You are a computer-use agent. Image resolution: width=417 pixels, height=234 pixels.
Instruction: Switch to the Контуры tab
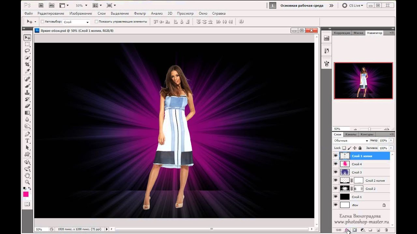367,134
